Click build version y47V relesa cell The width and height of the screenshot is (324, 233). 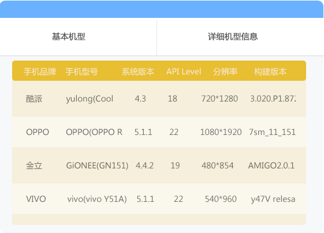tap(273, 199)
